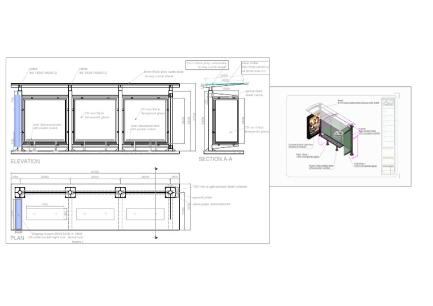Click the SECTION A-A view title
Image resolution: width=433 pixels, height=306 pixels.
215,159
